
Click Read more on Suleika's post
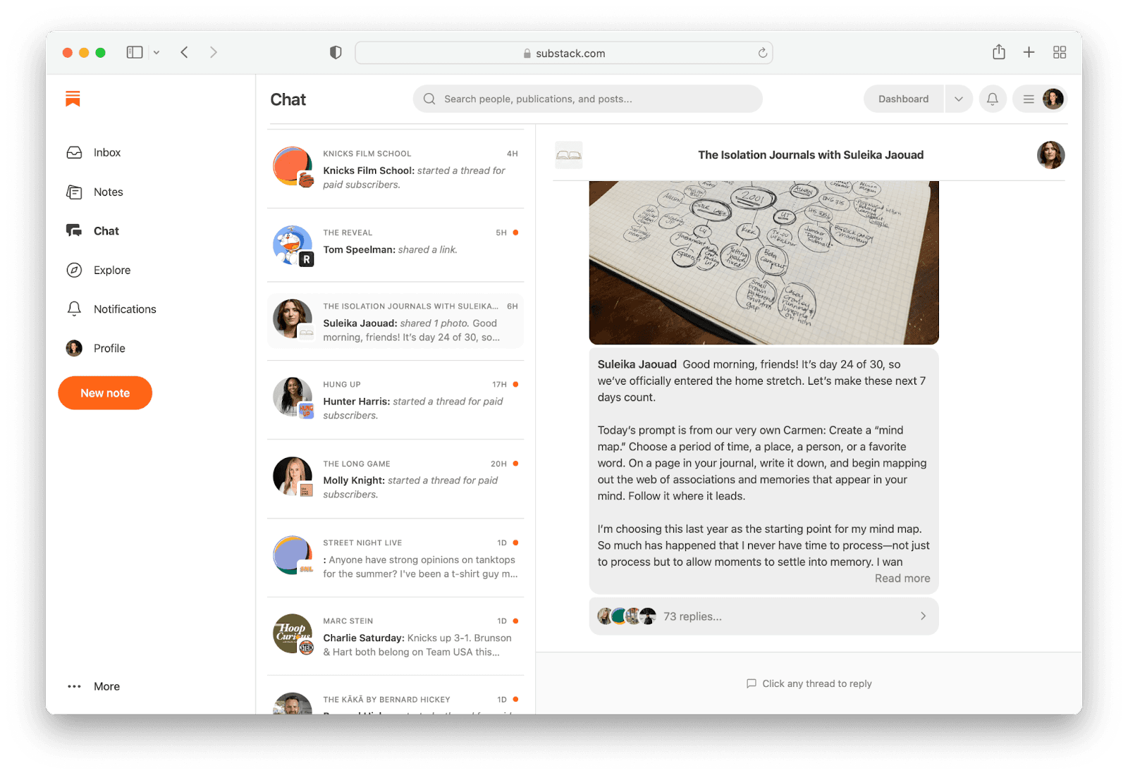click(x=902, y=578)
